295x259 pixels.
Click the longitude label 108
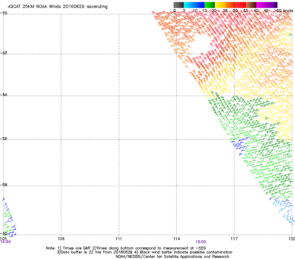click(x=61, y=239)
